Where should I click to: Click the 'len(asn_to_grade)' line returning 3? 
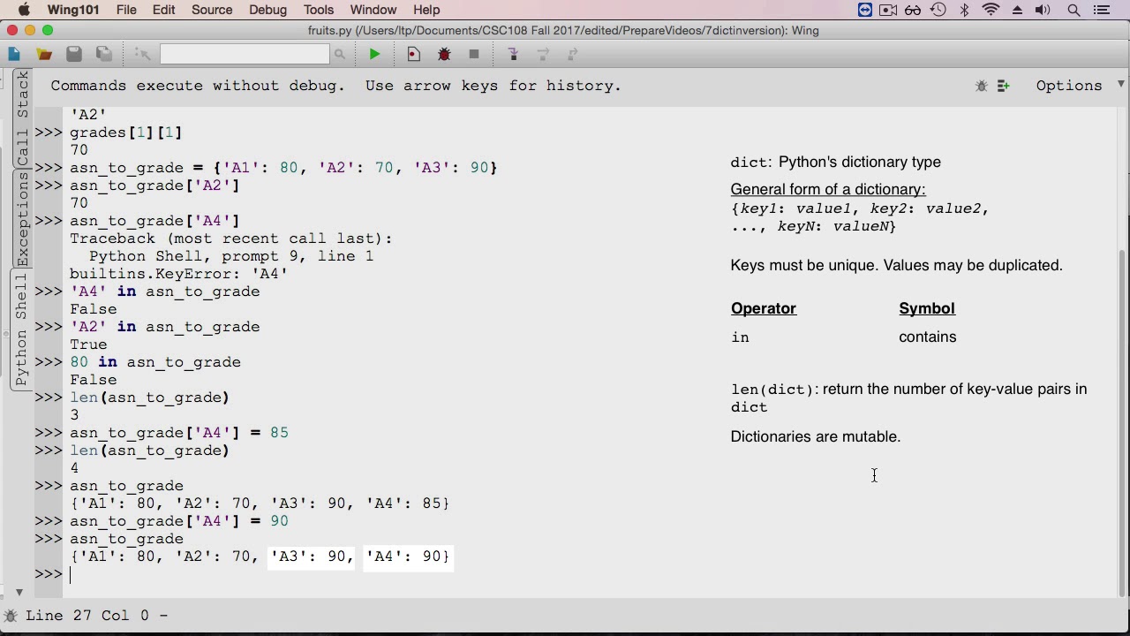coord(149,397)
